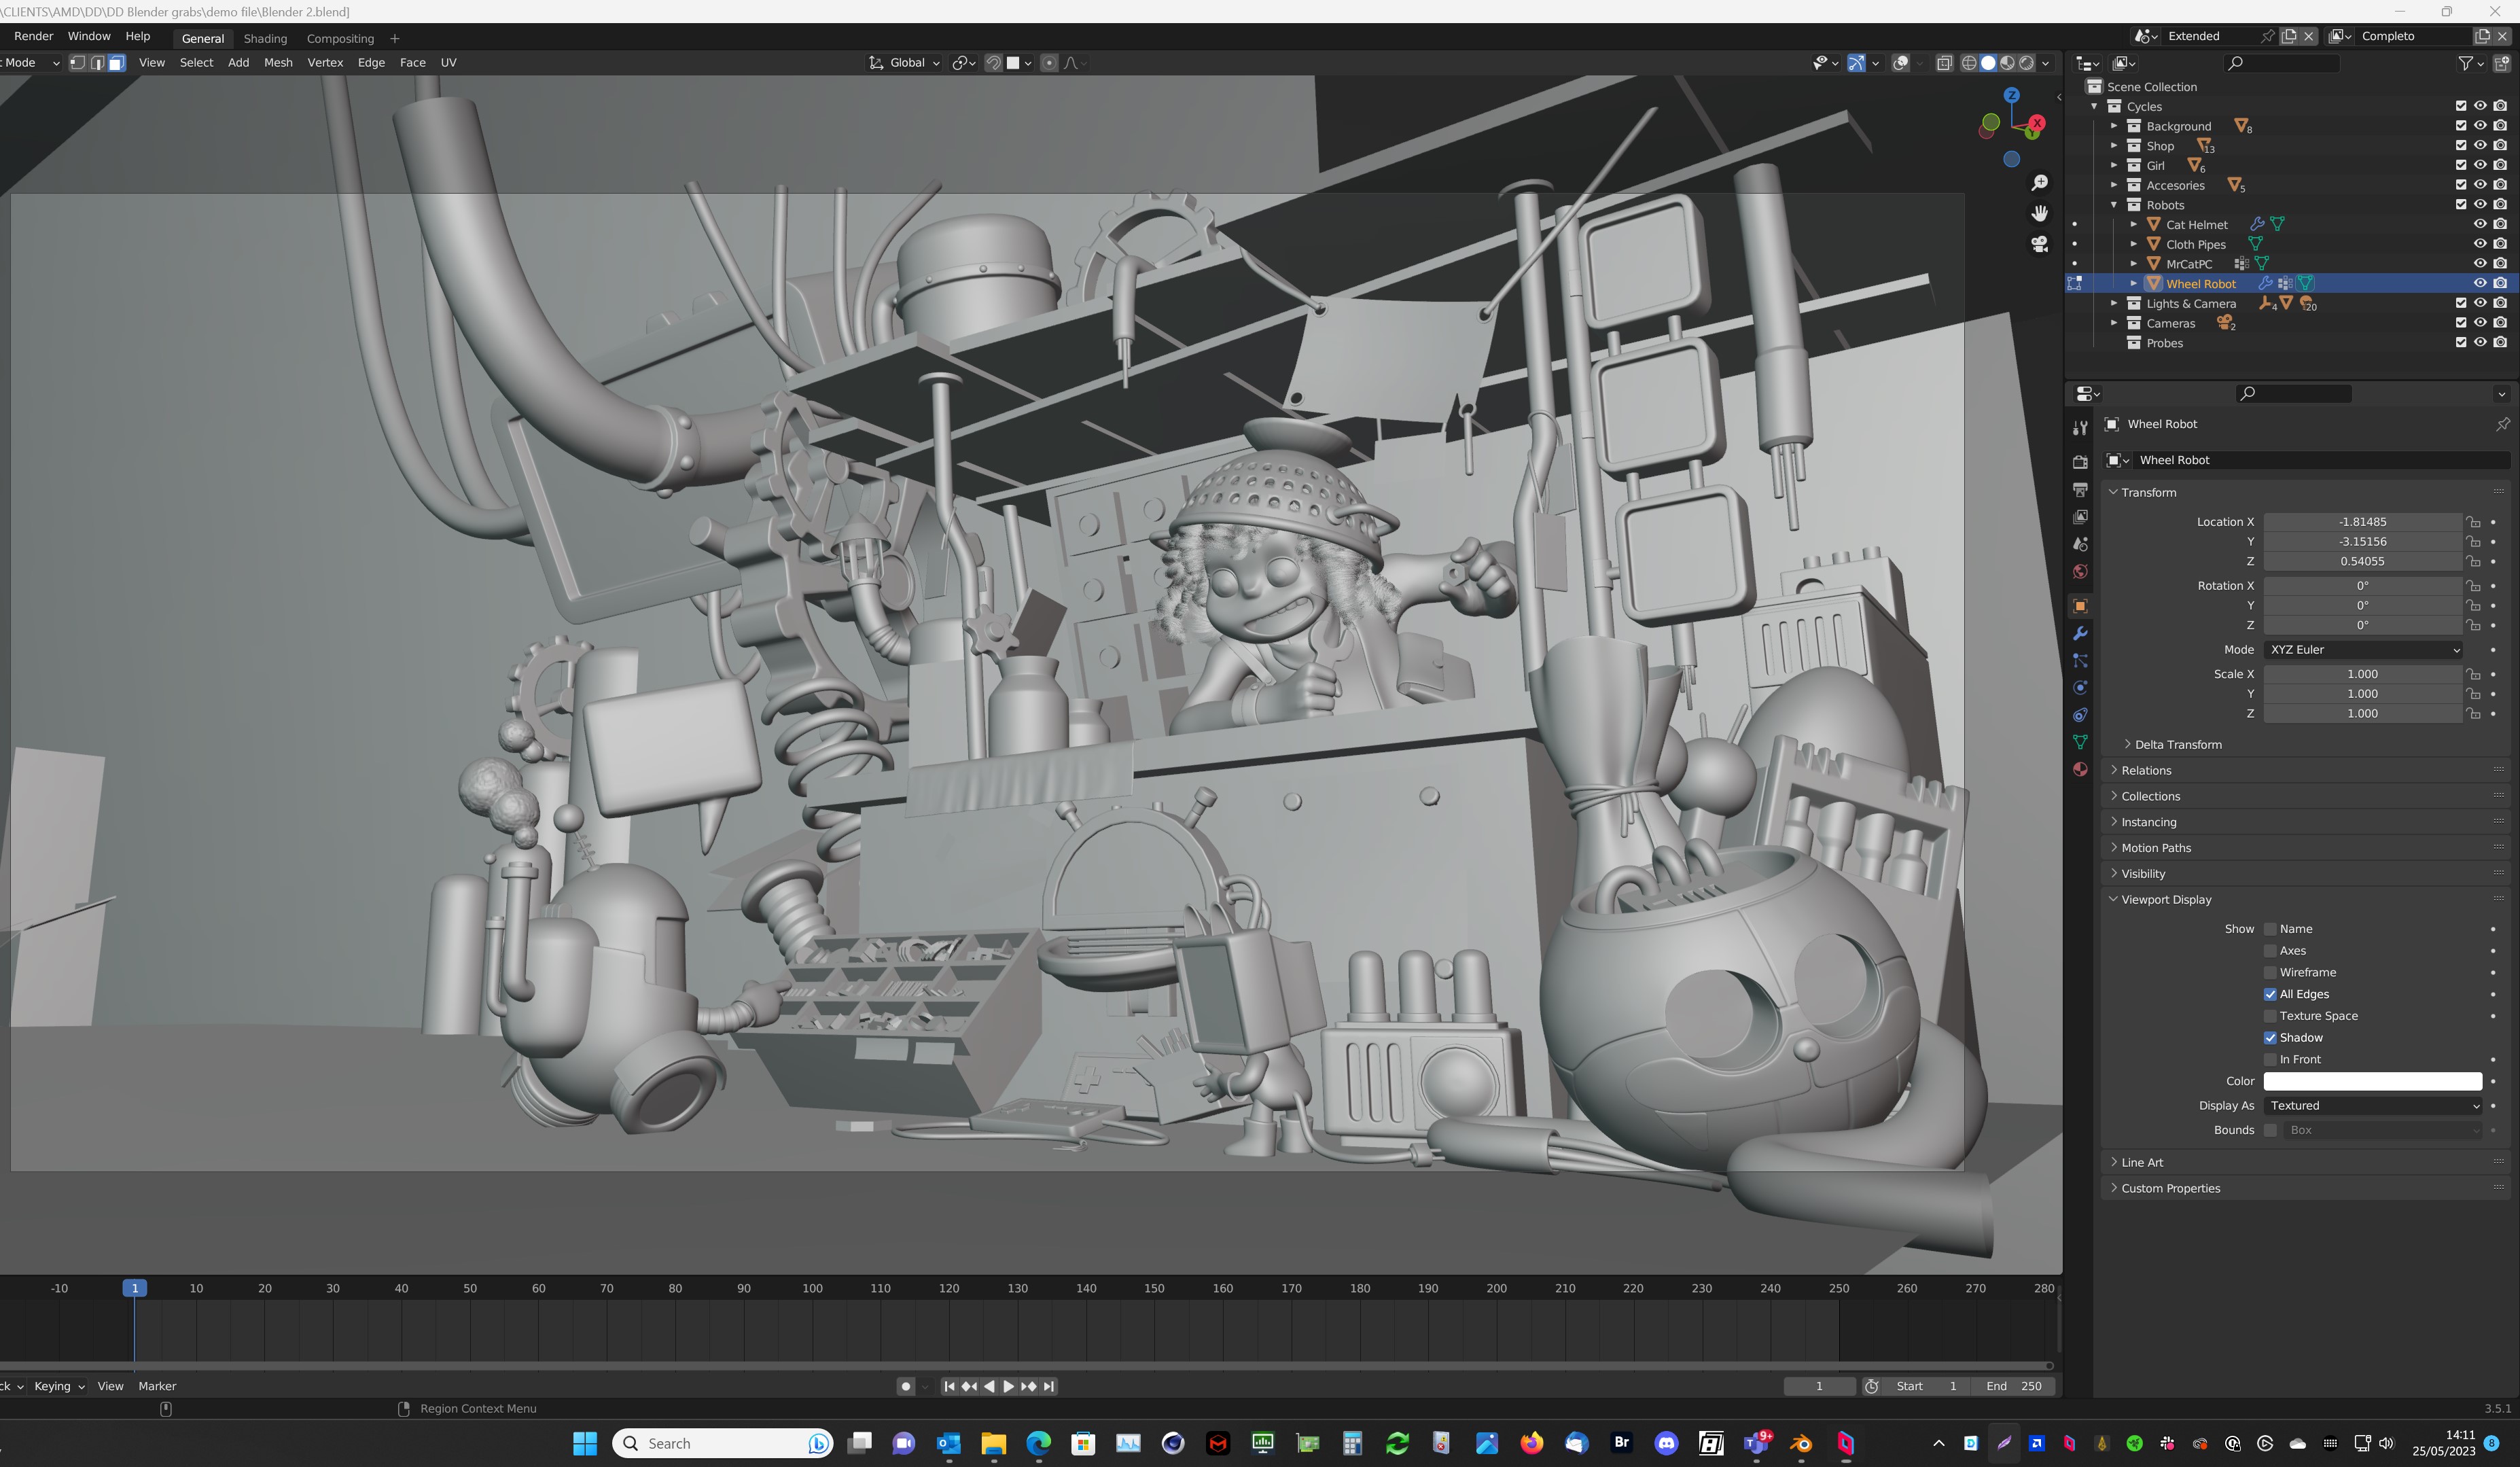Open Firefox from the Windows taskbar
Viewport: 2520px width, 1467px height.
1531,1443
